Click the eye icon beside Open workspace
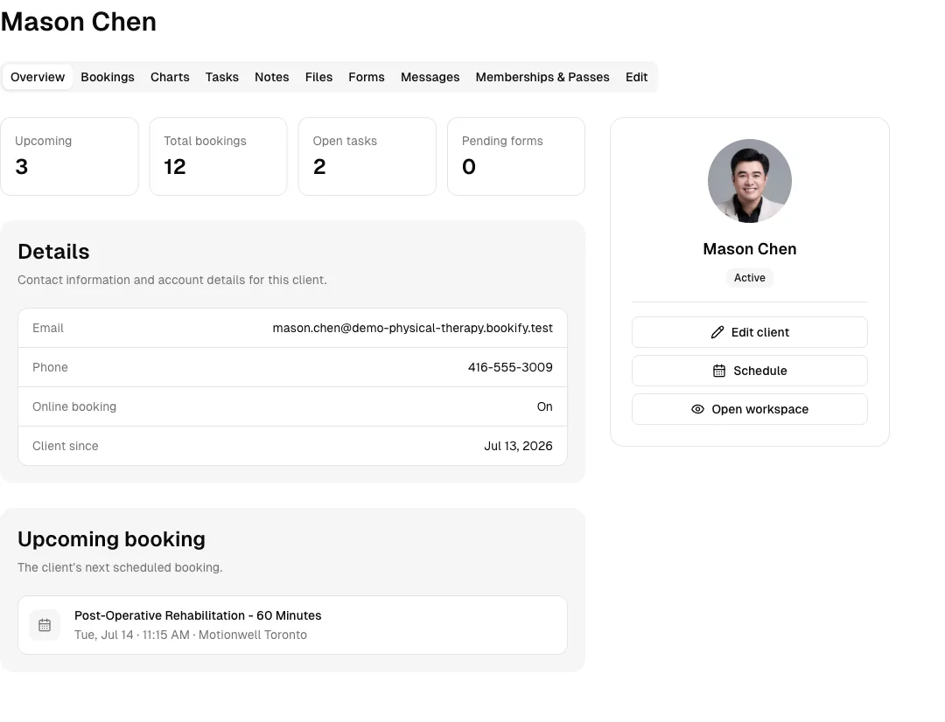 697,409
